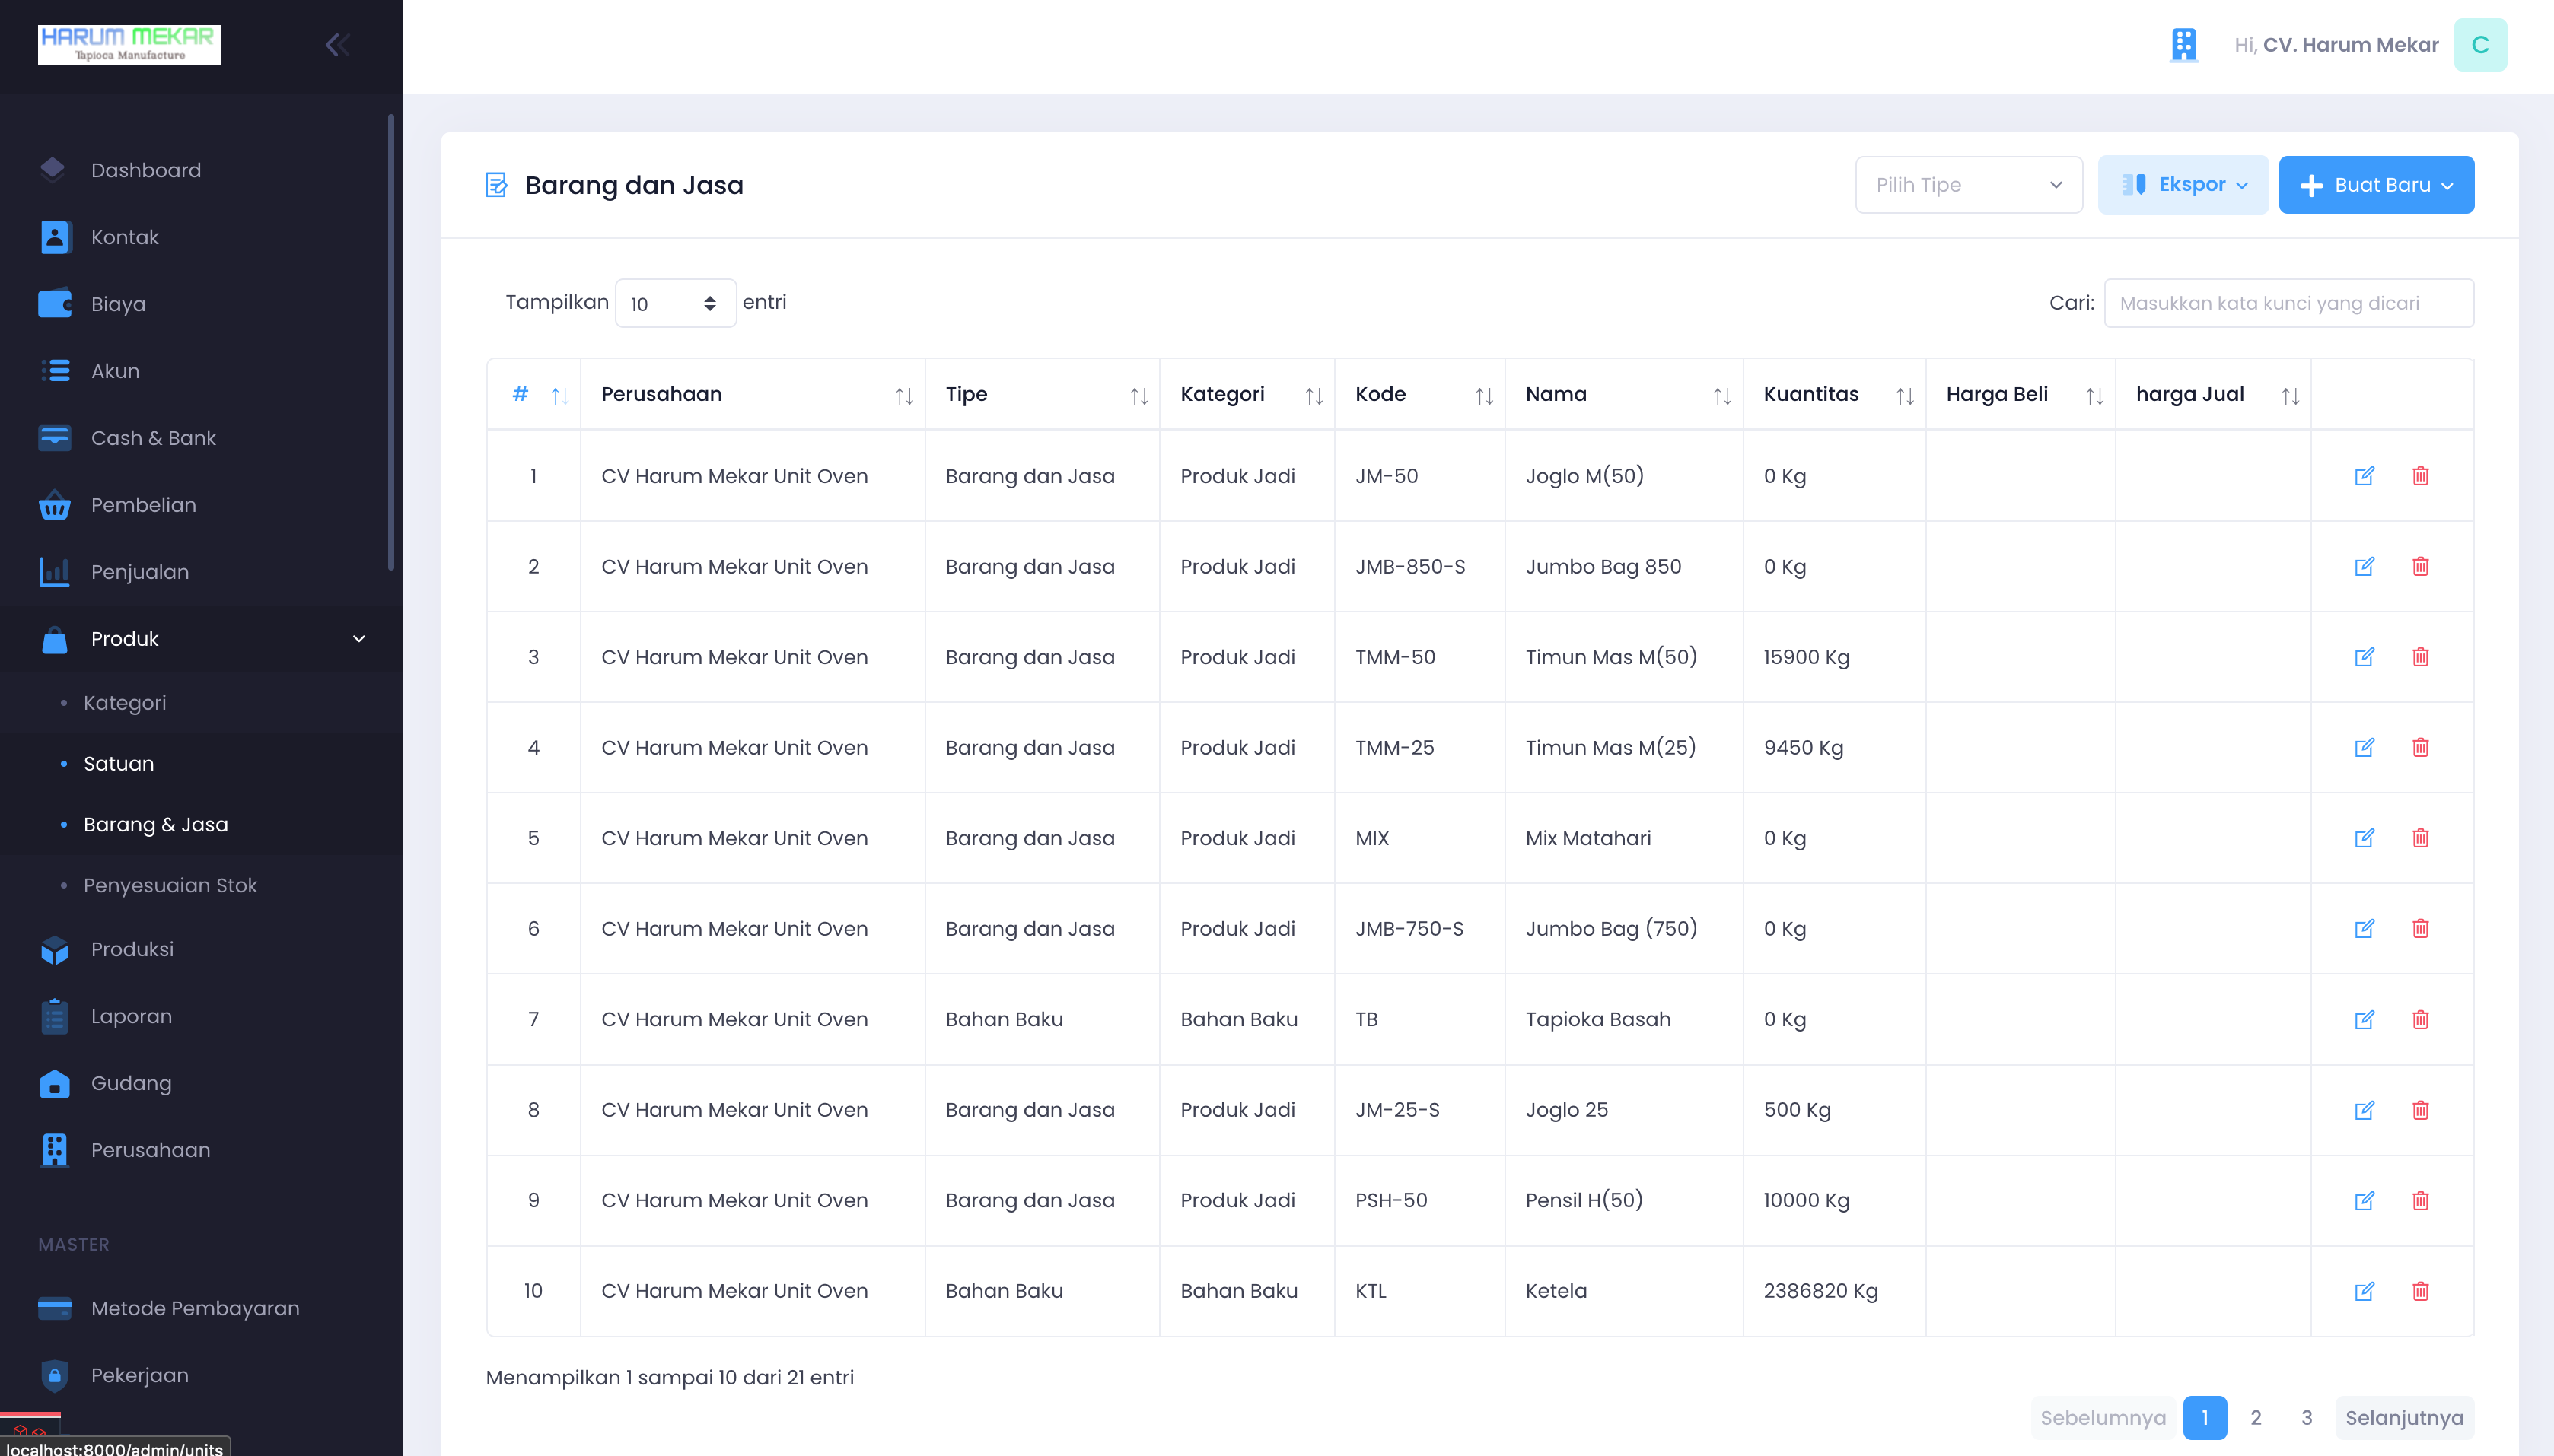Open the Ekspor dropdown button
This screenshot has height=1456, width=2554.
[x=2182, y=185]
